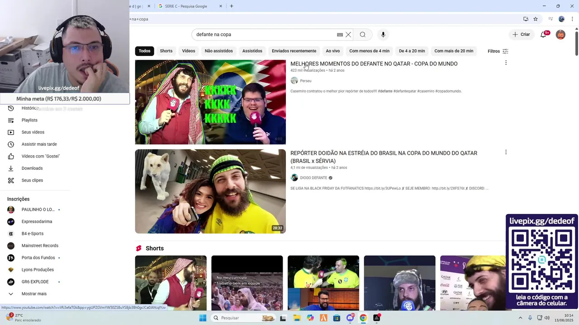Open Discord from the taskbar

350,318
